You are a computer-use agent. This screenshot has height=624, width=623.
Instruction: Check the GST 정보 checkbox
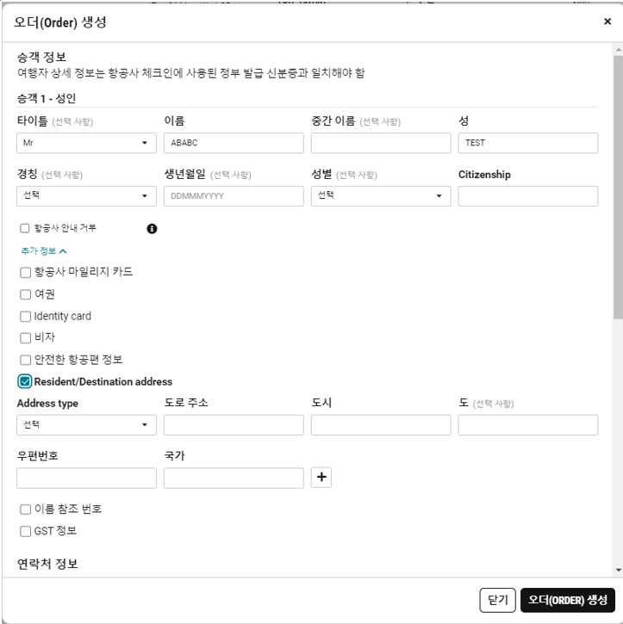25,531
